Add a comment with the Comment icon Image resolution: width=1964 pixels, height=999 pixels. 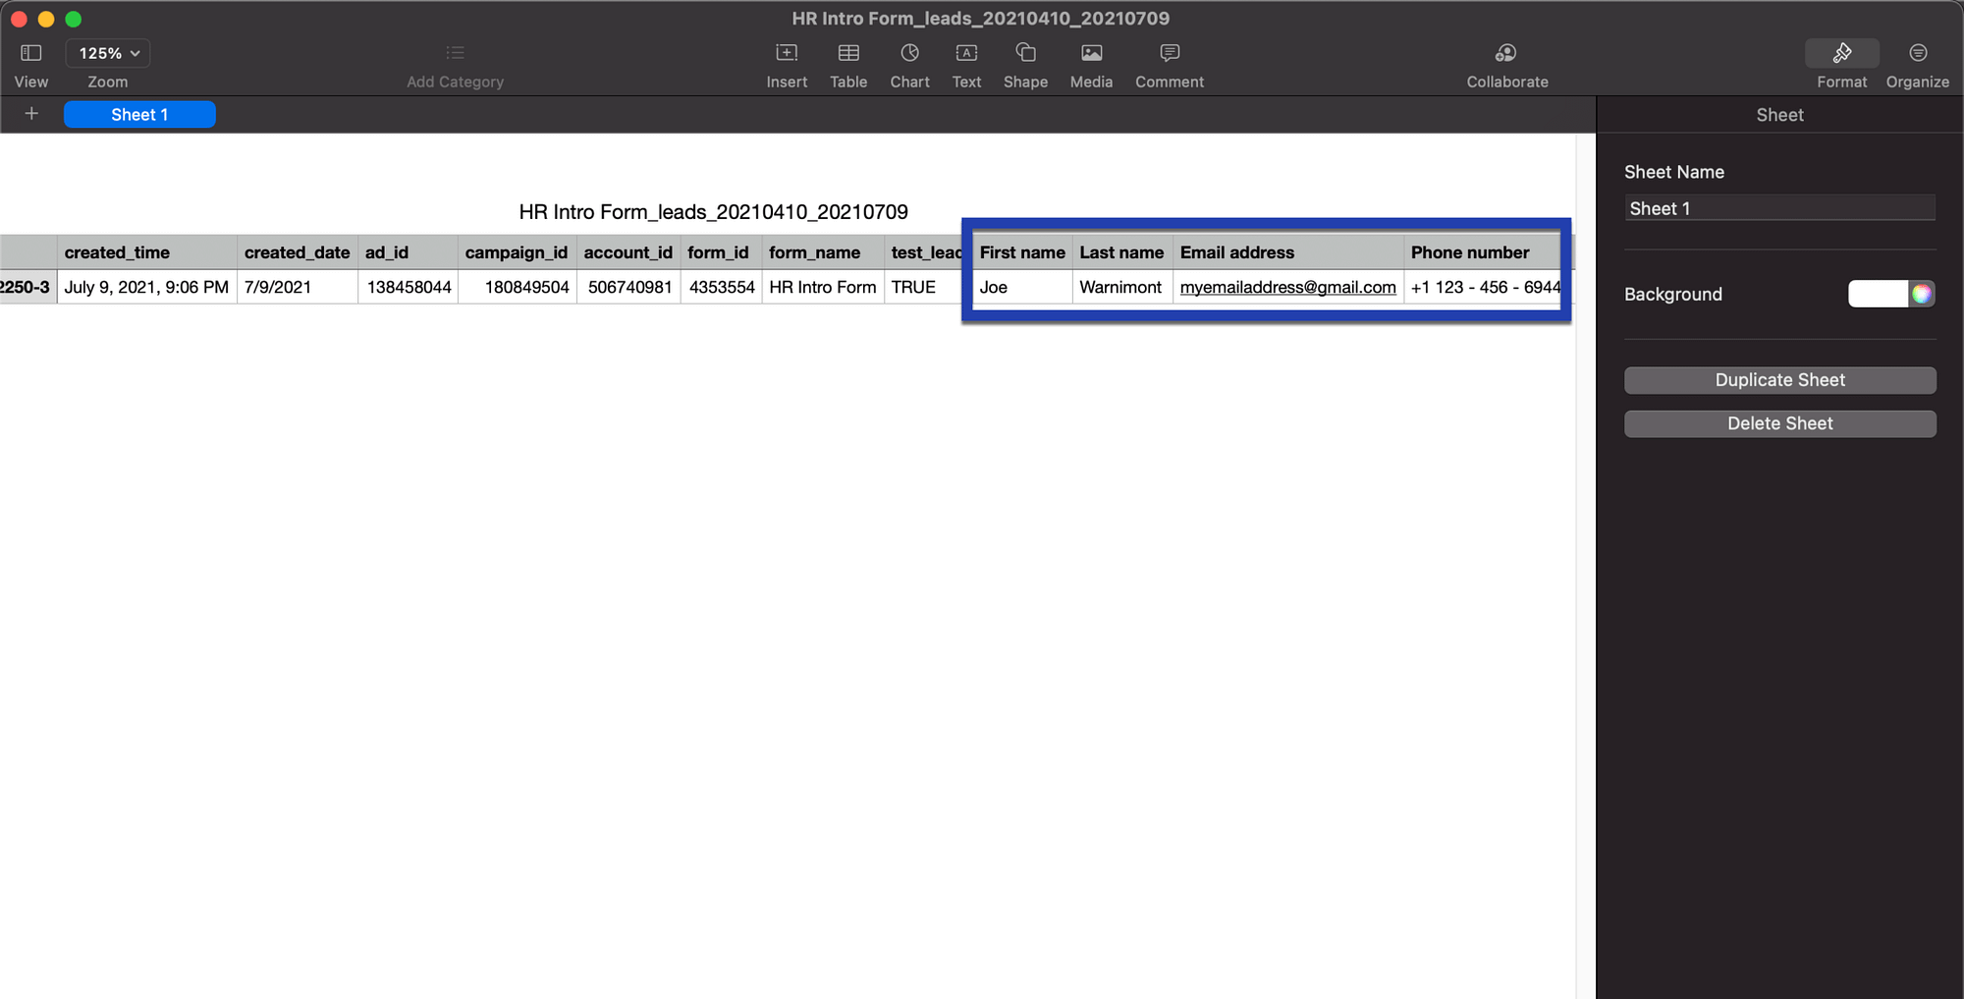tap(1169, 54)
